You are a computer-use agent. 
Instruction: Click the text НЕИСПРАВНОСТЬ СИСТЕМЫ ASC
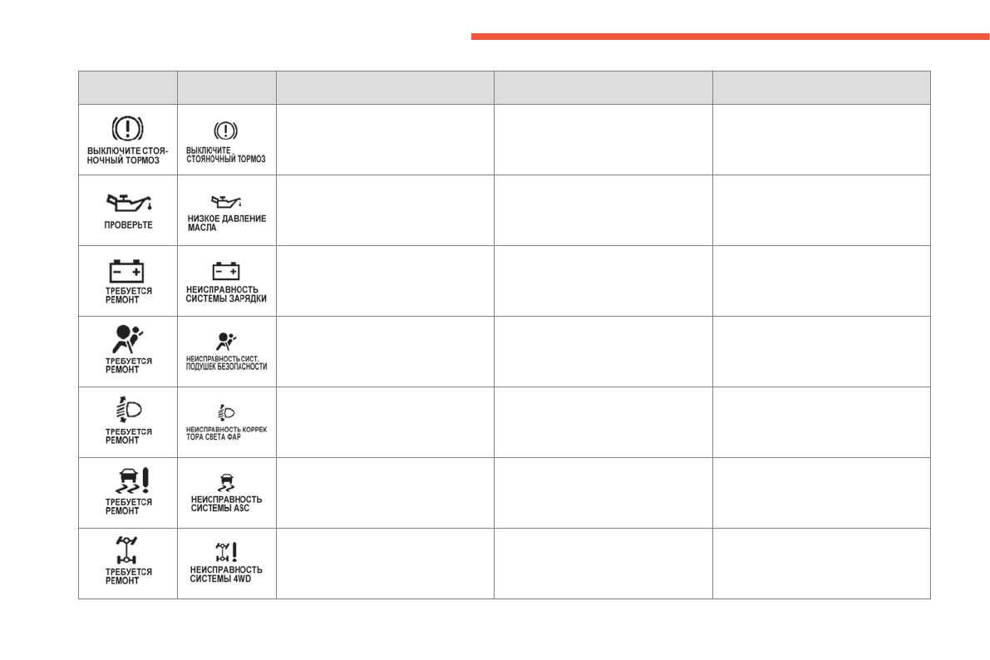pyautogui.click(x=226, y=504)
